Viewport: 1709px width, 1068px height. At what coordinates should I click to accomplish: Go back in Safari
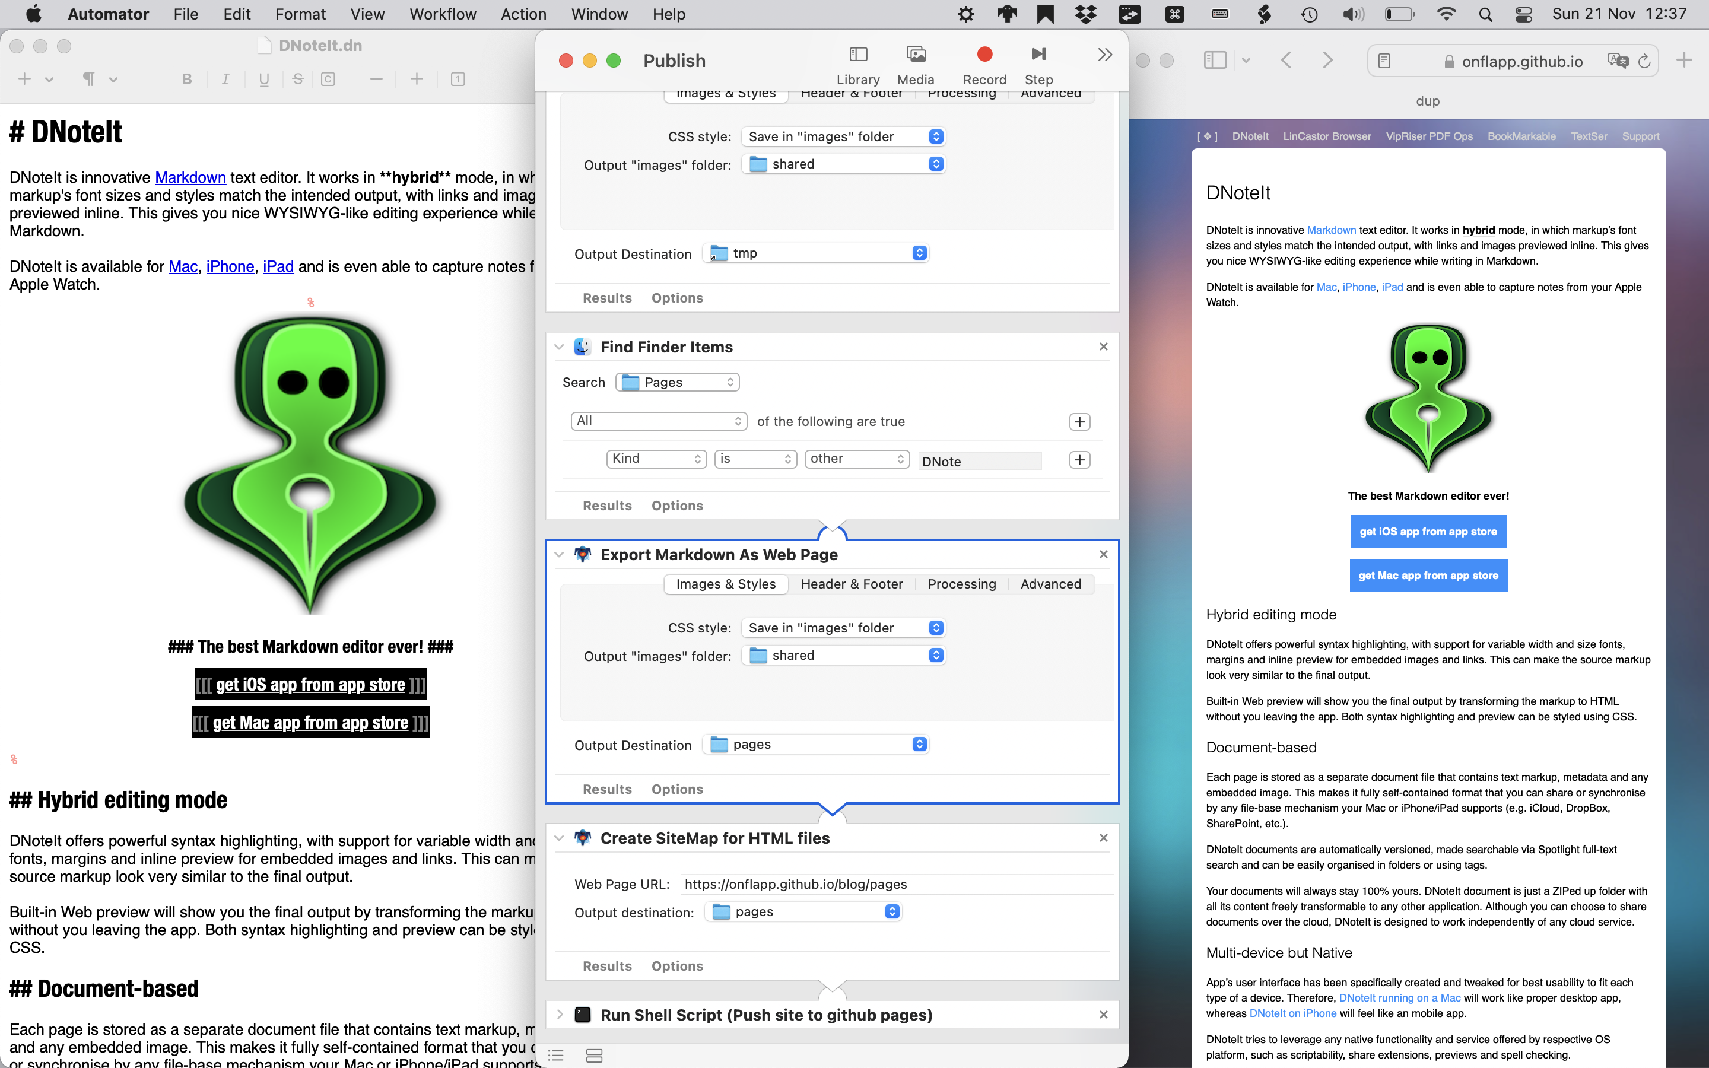click(x=1286, y=60)
